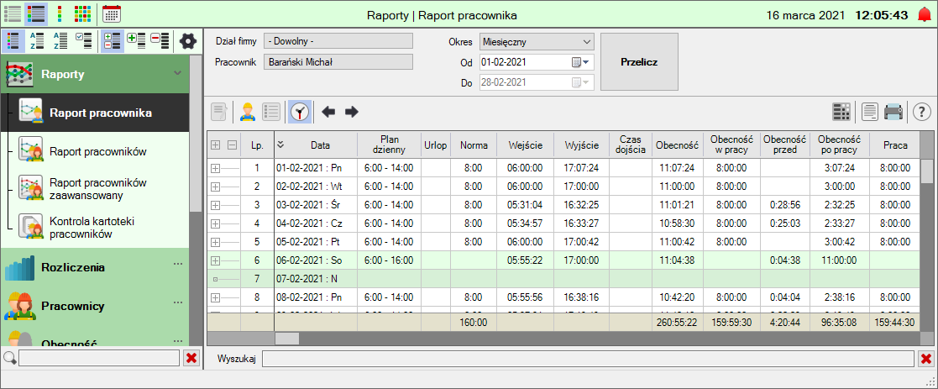Expand row 8 for 08-02-2021

216,297
